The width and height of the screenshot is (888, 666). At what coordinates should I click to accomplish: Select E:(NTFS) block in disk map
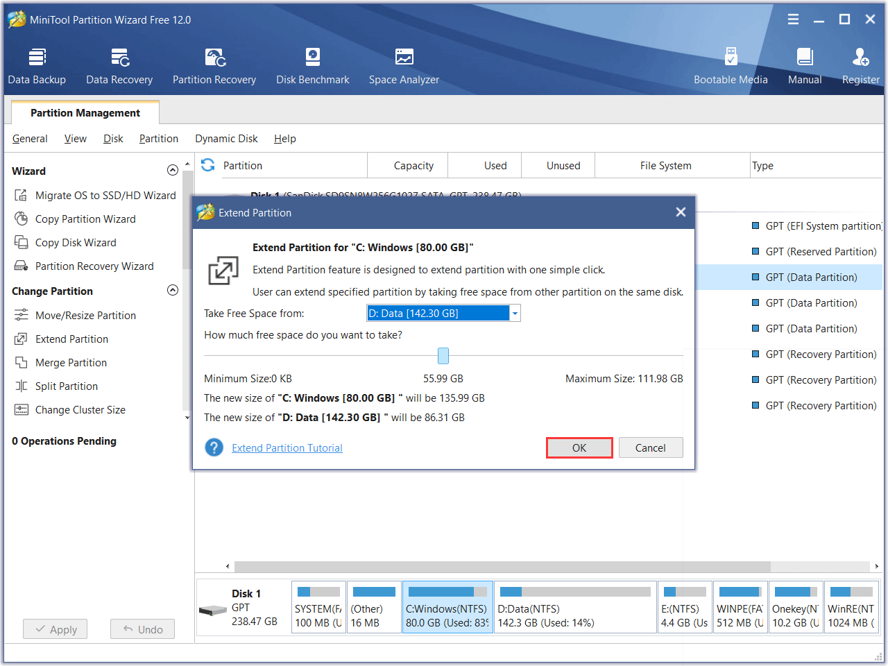[x=685, y=608]
